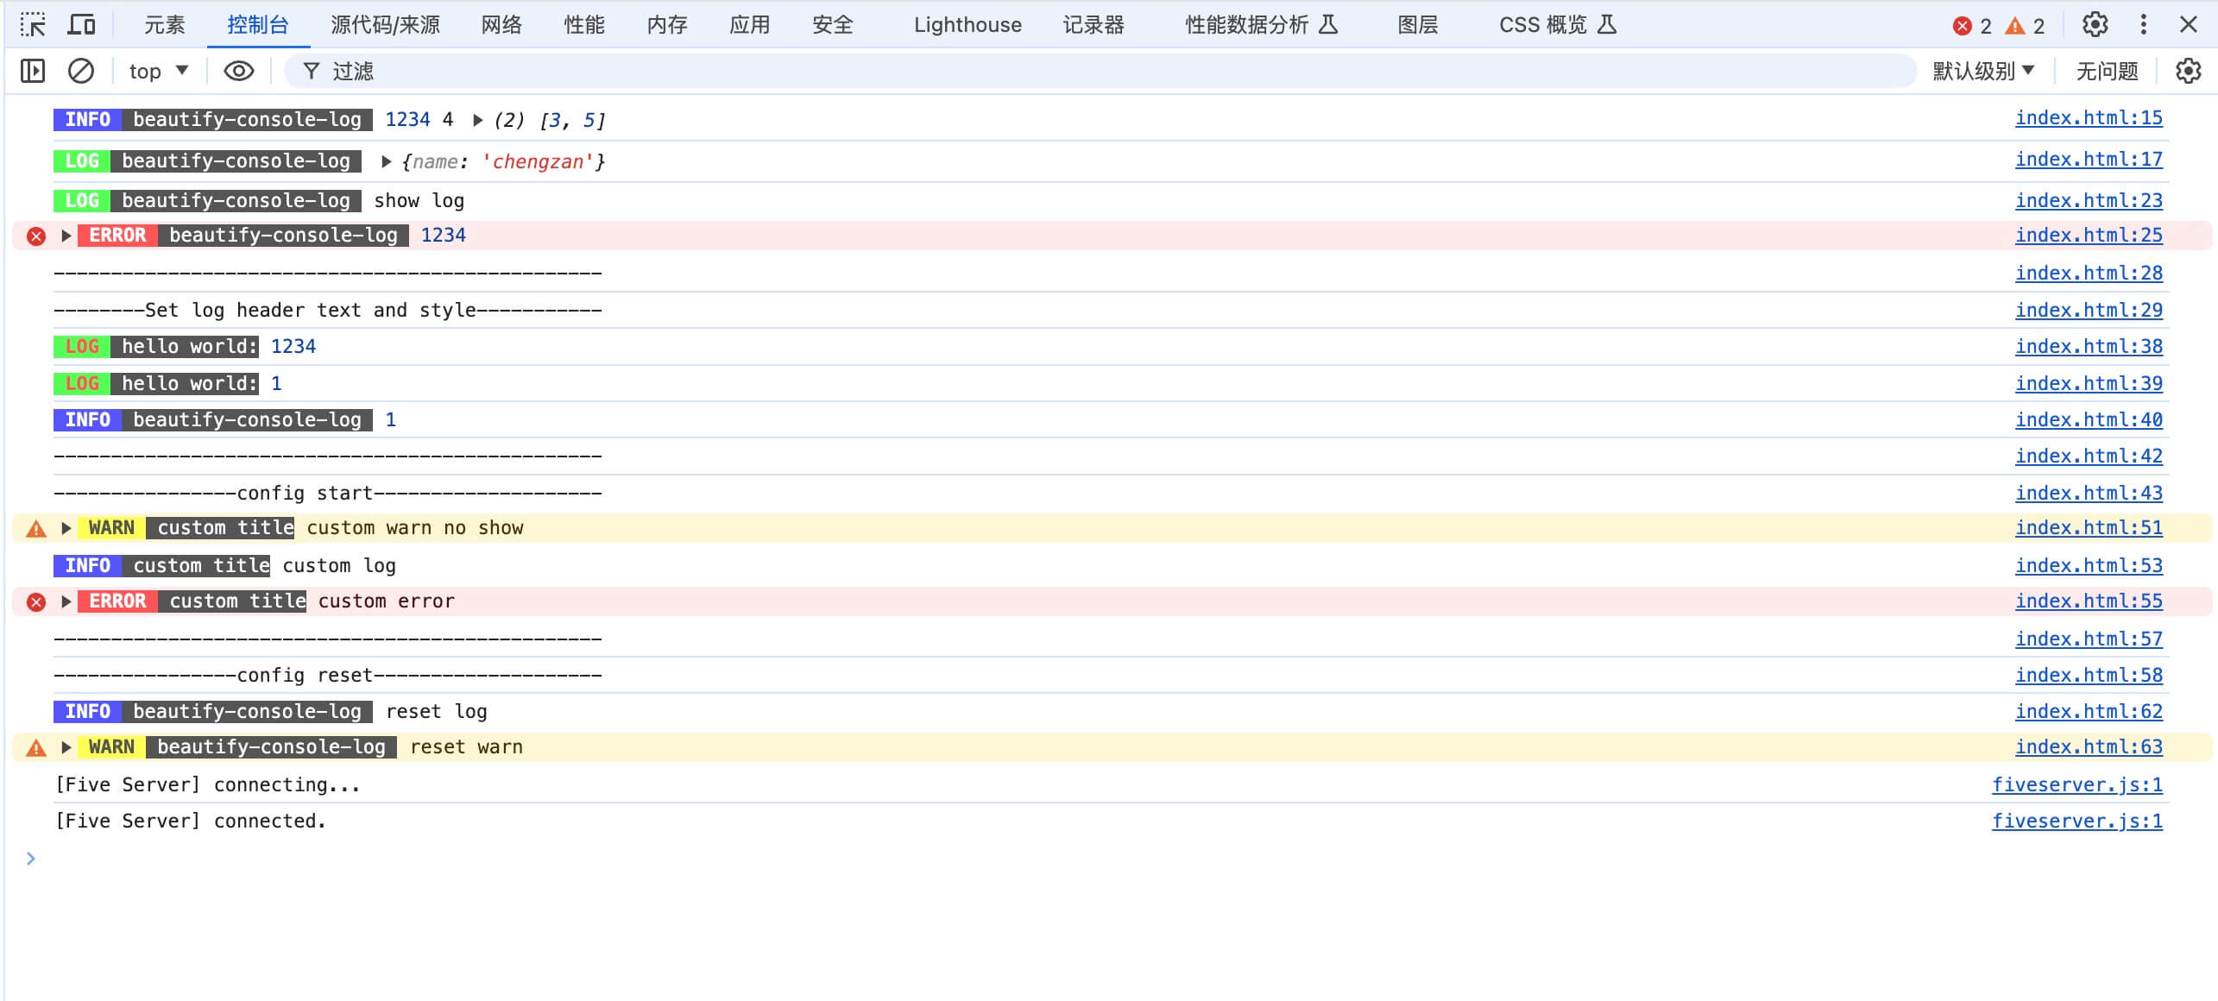2218x1001 pixels.
Task: Switch to the Lighthouse tab
Action: click(x=967, y=24)
